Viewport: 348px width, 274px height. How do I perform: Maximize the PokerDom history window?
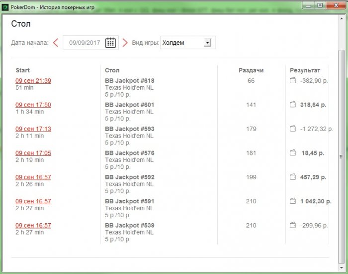(x=320, y=5)
